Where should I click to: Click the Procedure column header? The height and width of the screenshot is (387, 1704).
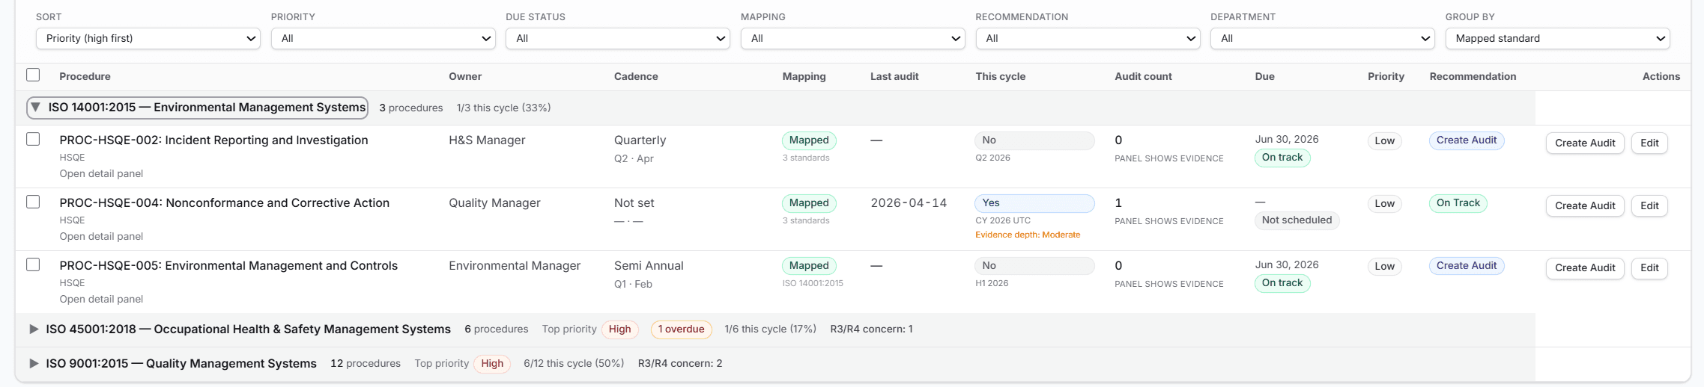[85, 76]
